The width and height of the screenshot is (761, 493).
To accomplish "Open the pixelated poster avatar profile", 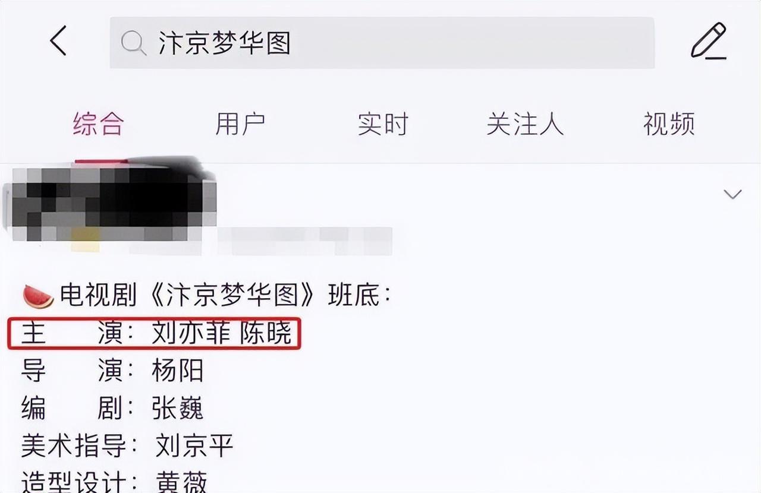I will (x=109, y=202).
